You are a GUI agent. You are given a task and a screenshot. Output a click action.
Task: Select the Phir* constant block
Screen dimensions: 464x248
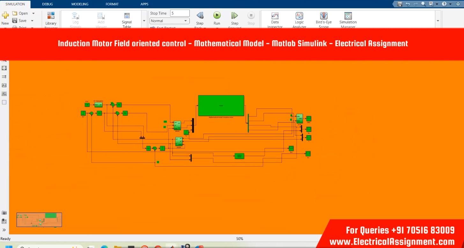click(x=87, y=105)
